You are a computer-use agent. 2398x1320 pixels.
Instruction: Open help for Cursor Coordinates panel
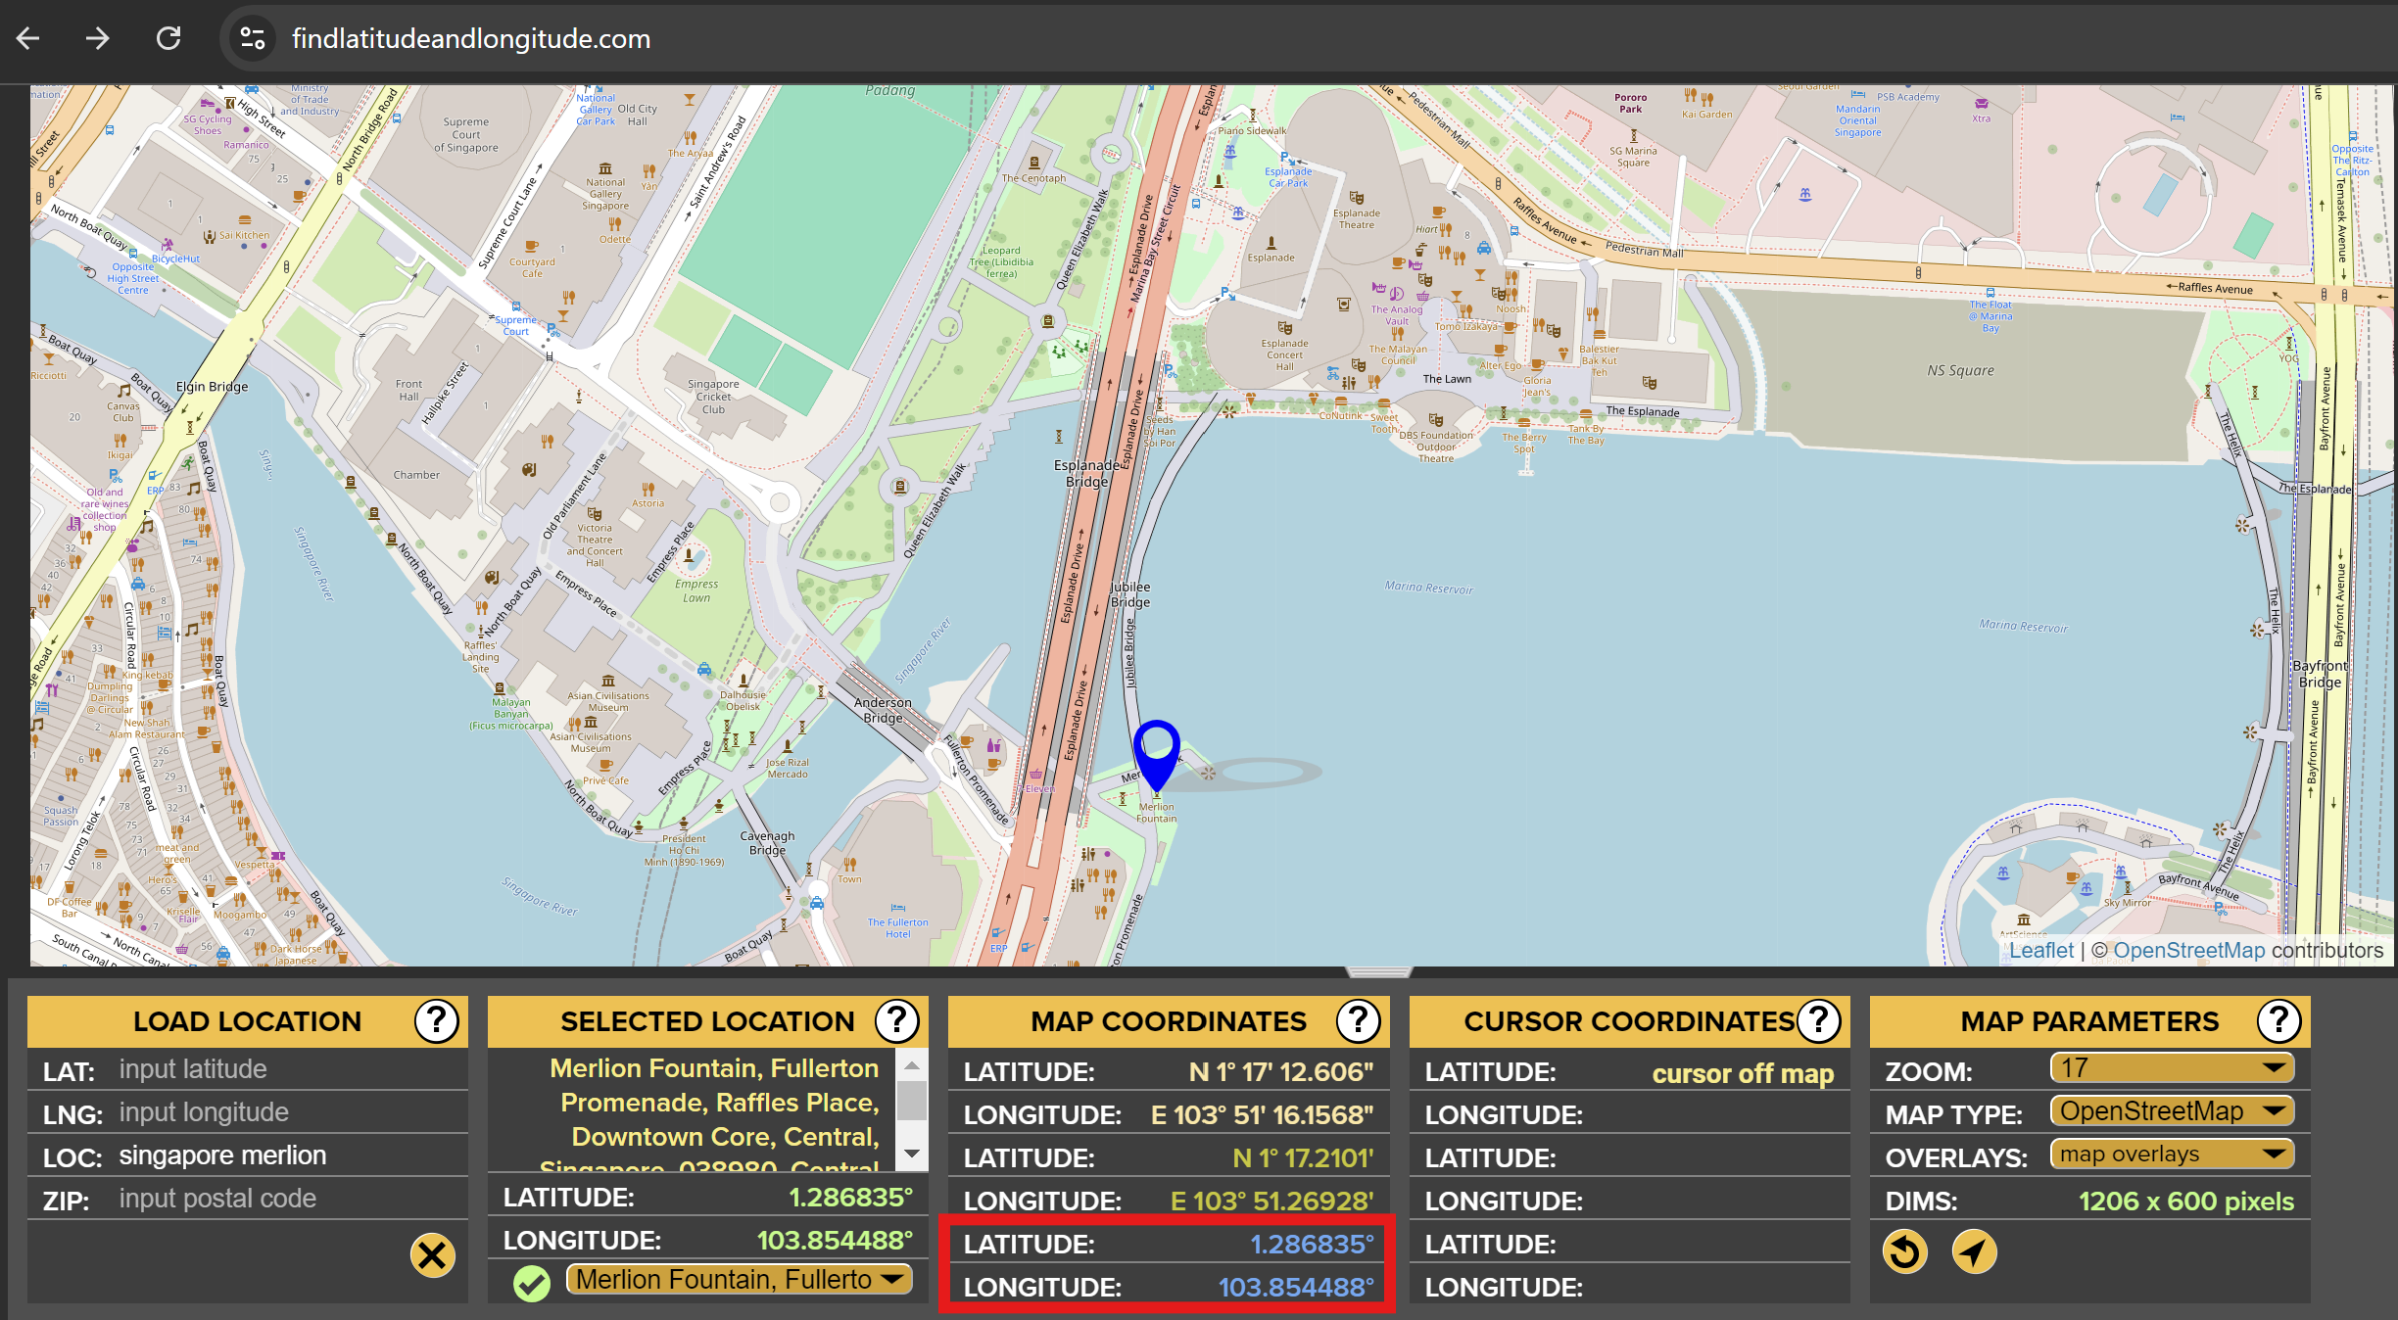coord(1819,1021)
